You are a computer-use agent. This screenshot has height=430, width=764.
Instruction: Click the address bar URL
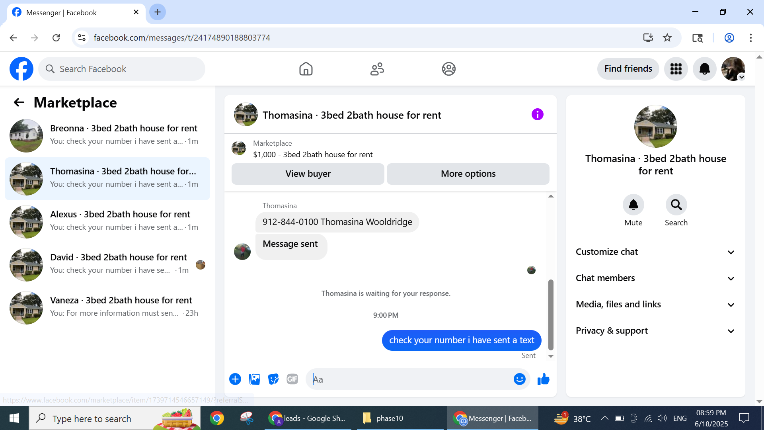(x=182, y=38)
